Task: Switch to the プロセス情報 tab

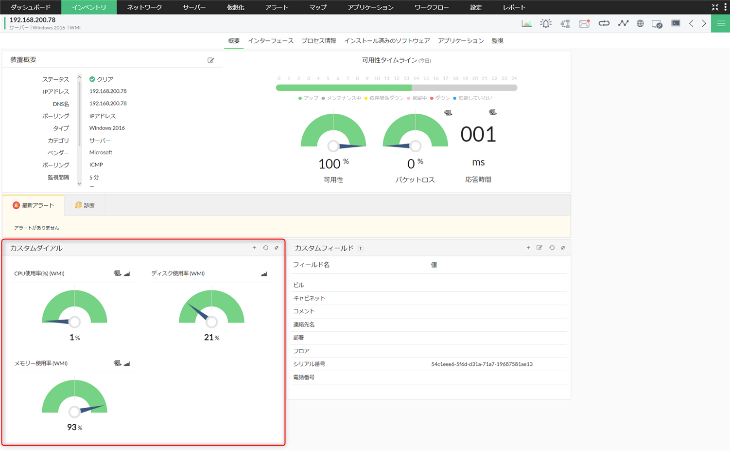Action: [x=318, y=41]
